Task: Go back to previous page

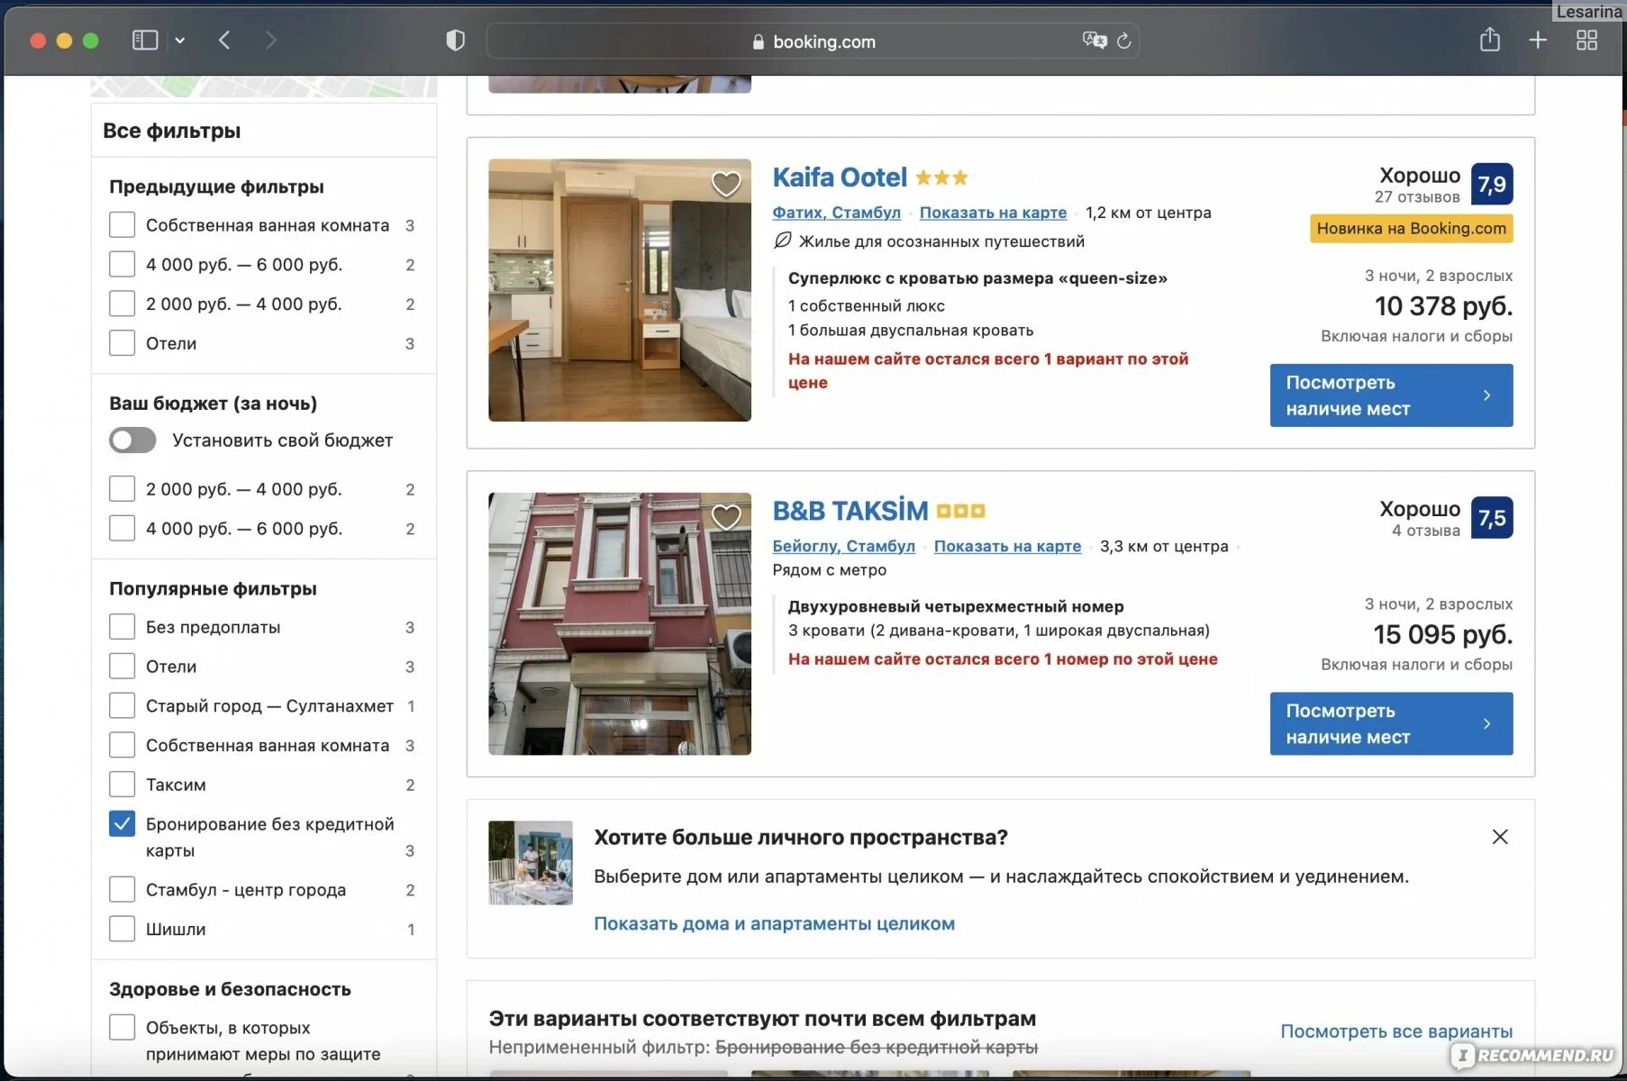Action: [224, 41]
